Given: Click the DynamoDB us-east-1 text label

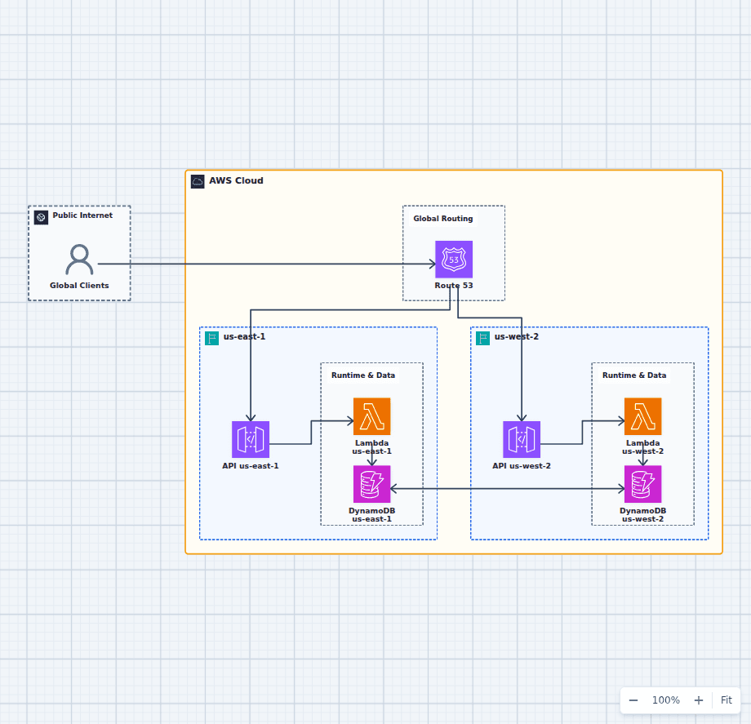Looking at the screenshot, I should coord(371,515).
